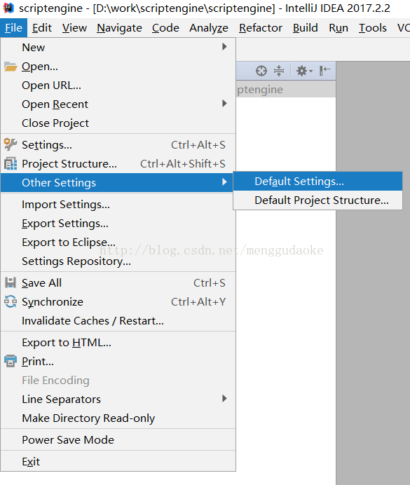Choose Open... from File menu

coord(118,67)
